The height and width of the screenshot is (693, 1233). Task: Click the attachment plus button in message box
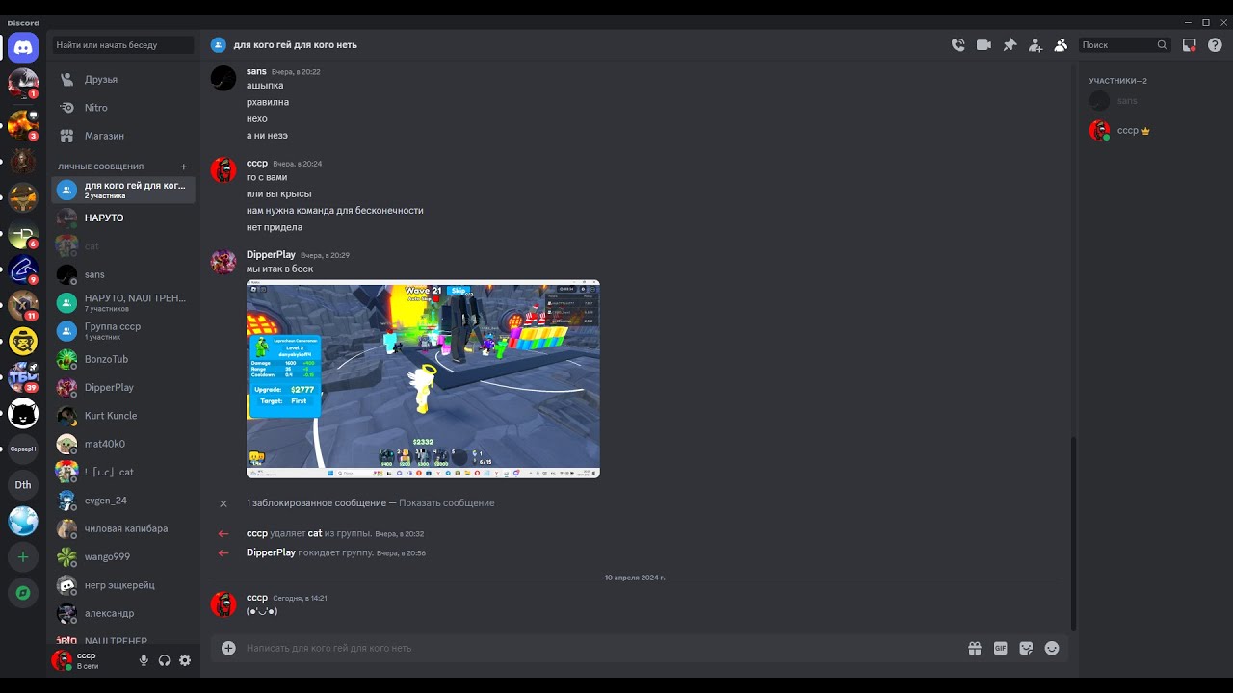(228, 648)
